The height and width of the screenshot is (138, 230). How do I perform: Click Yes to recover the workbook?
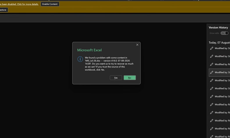click(116, 78)
